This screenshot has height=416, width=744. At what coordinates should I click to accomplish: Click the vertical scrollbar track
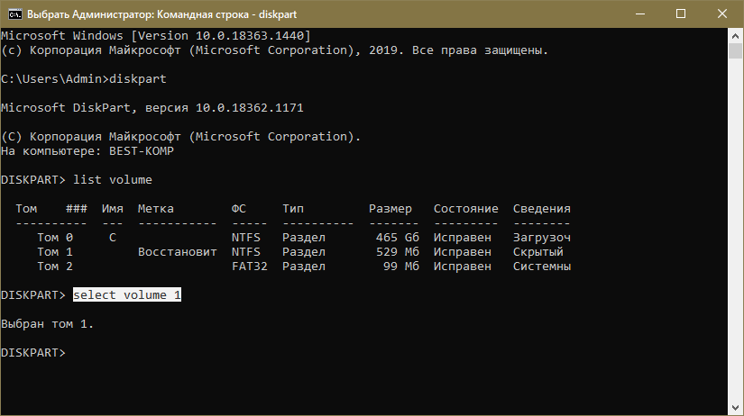[x=736, y=225]
